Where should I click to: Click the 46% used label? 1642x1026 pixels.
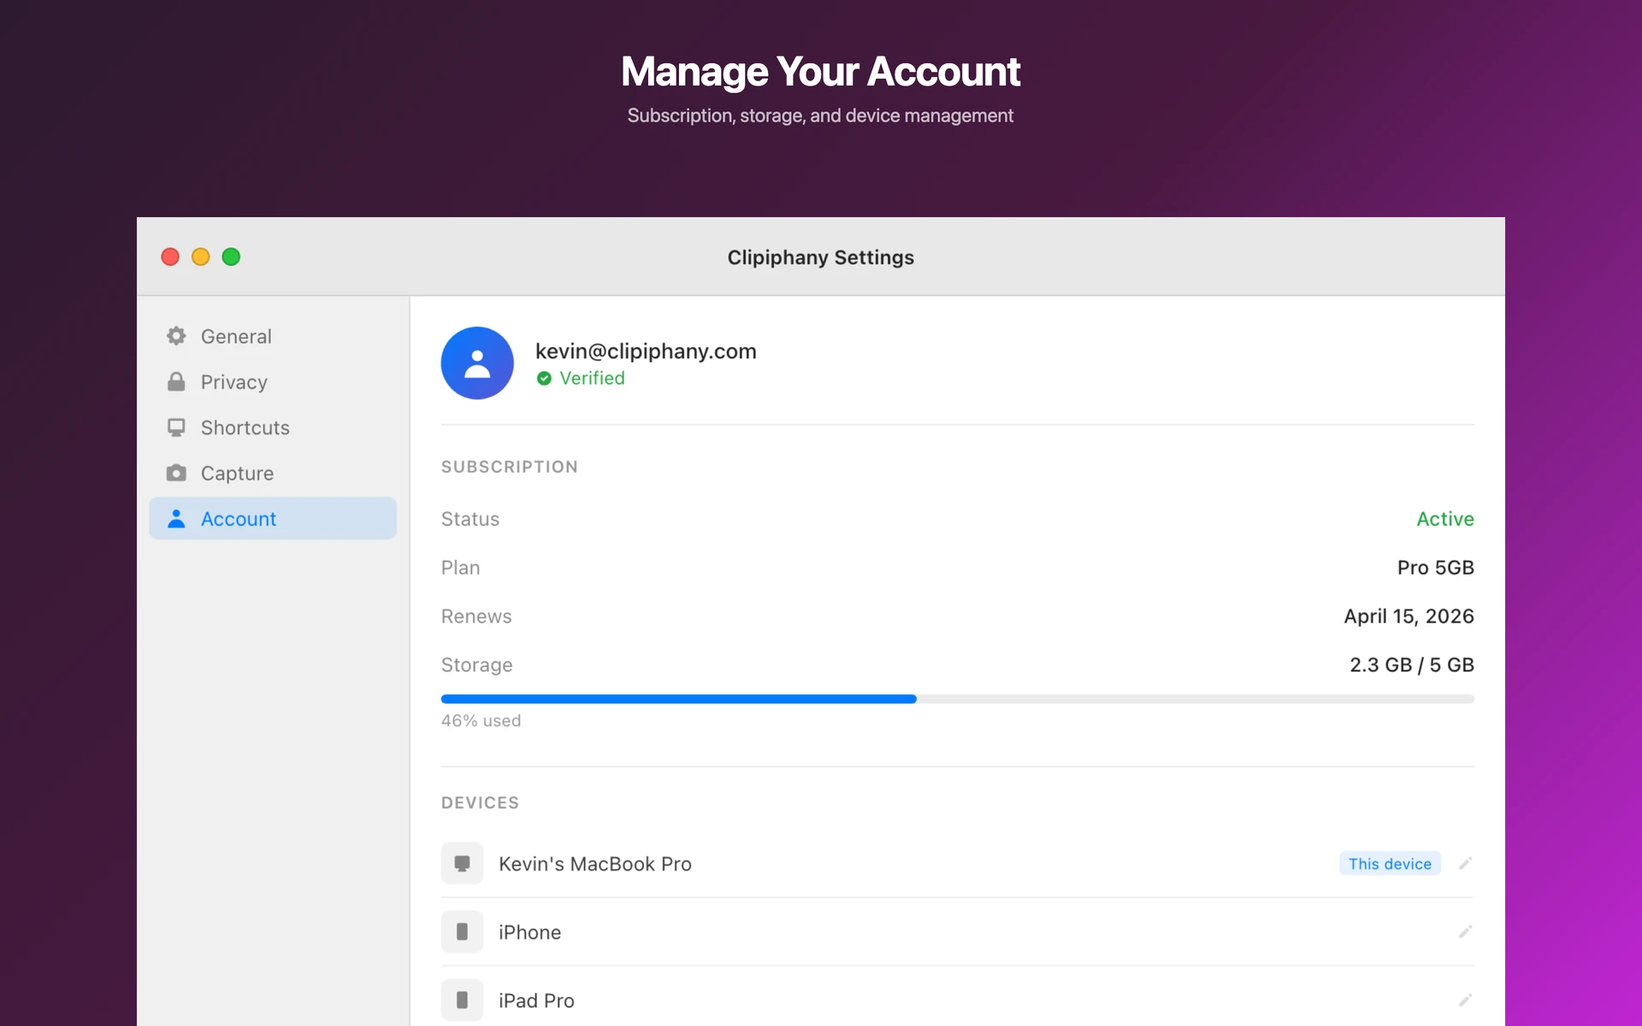(481, 721)
